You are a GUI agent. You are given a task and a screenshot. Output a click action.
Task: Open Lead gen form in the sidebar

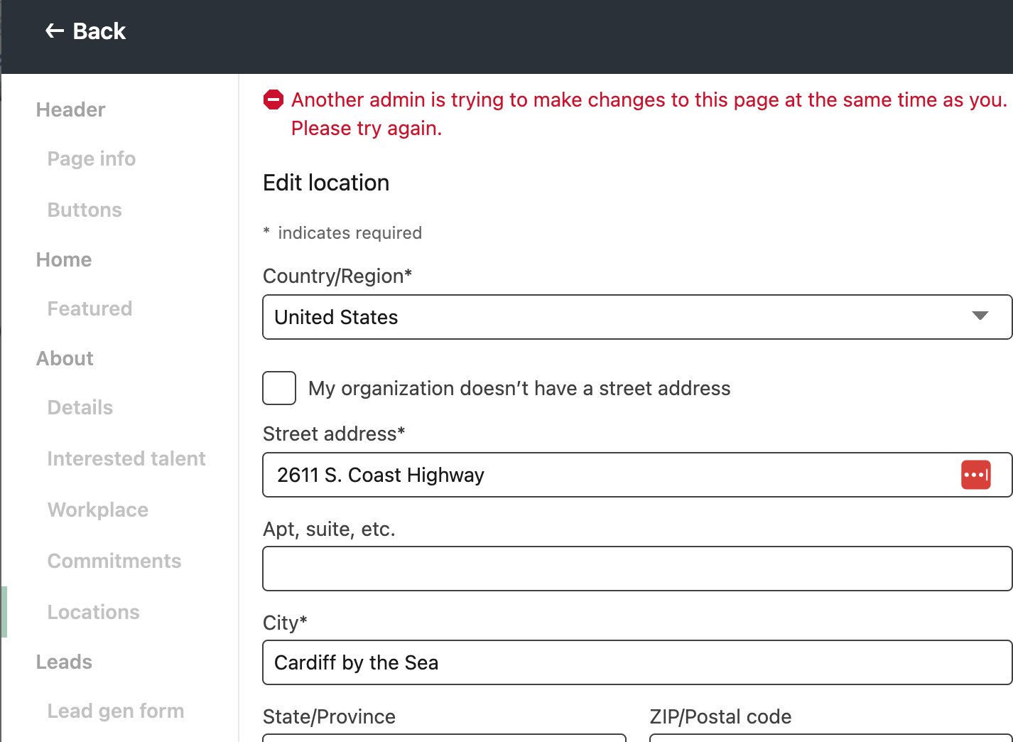tap(116, 711)
